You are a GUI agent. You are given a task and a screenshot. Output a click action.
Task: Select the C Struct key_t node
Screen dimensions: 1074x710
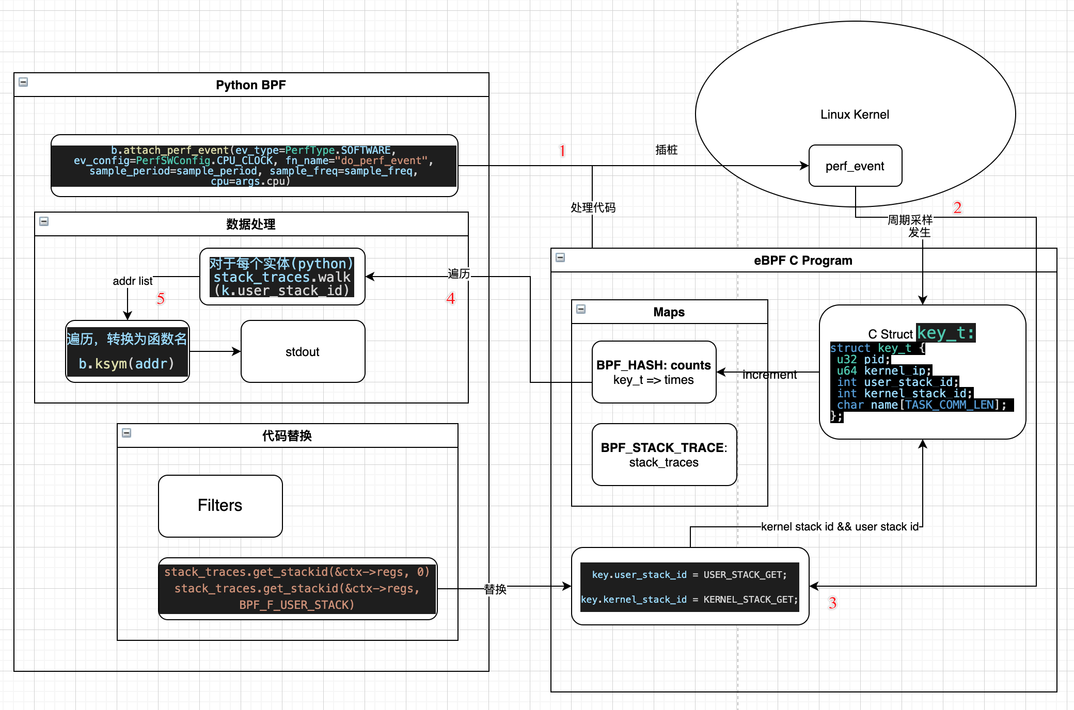click(x=923, y=372)
